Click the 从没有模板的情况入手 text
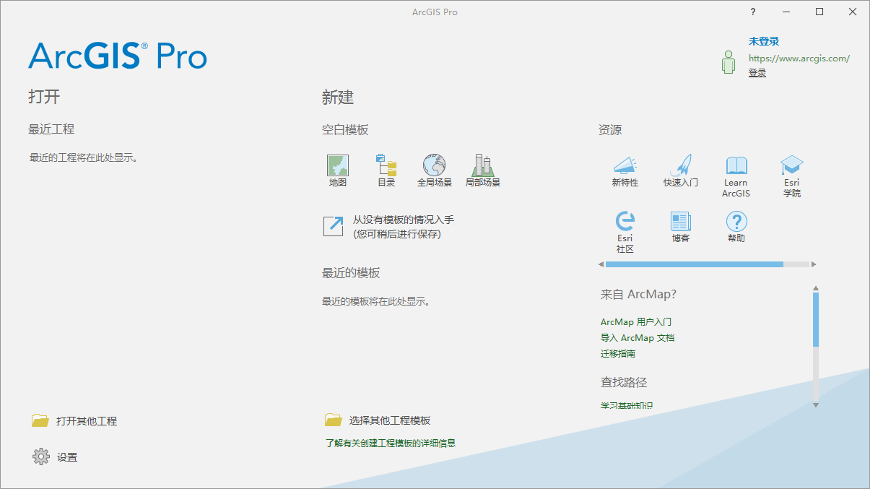Image resolution: width=870 pixels, height=489 pixels. pos(404,220)
